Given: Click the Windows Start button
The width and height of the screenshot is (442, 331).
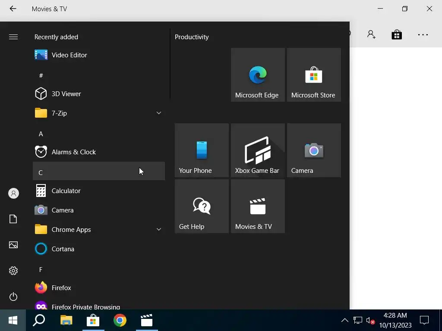Looking at the screenshot, I should point(13,320).
